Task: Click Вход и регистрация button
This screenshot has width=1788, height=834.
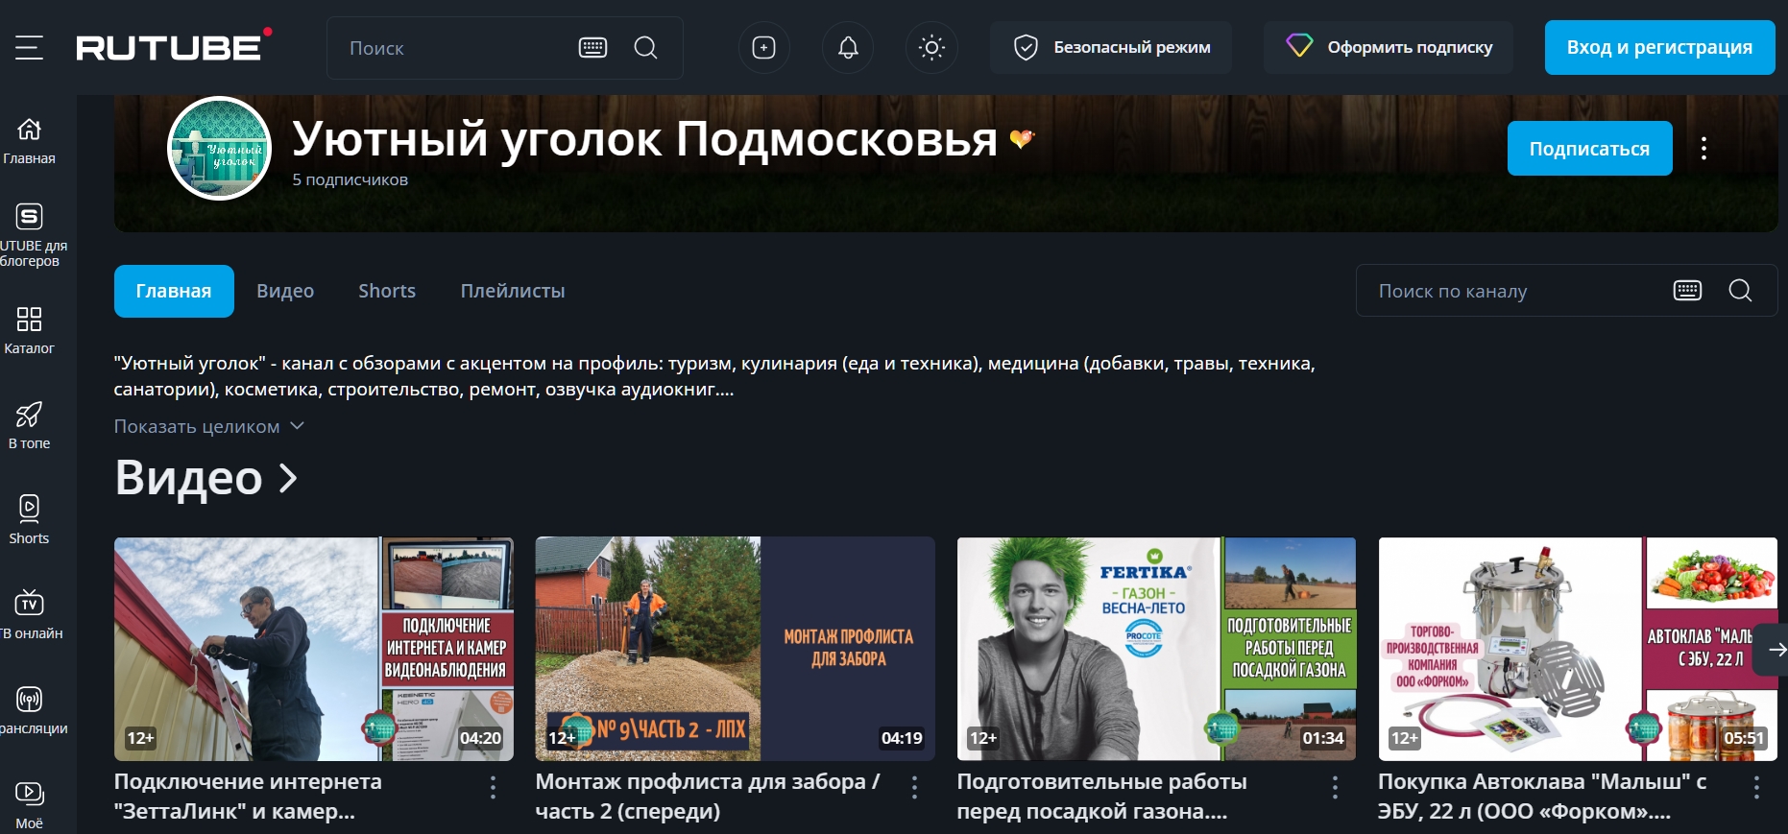Action: coord(1658,47)
